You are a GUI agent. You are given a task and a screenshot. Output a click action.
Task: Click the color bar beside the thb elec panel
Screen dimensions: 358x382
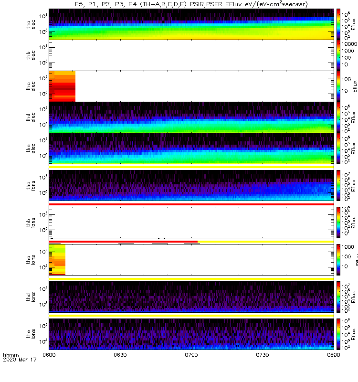338,55
